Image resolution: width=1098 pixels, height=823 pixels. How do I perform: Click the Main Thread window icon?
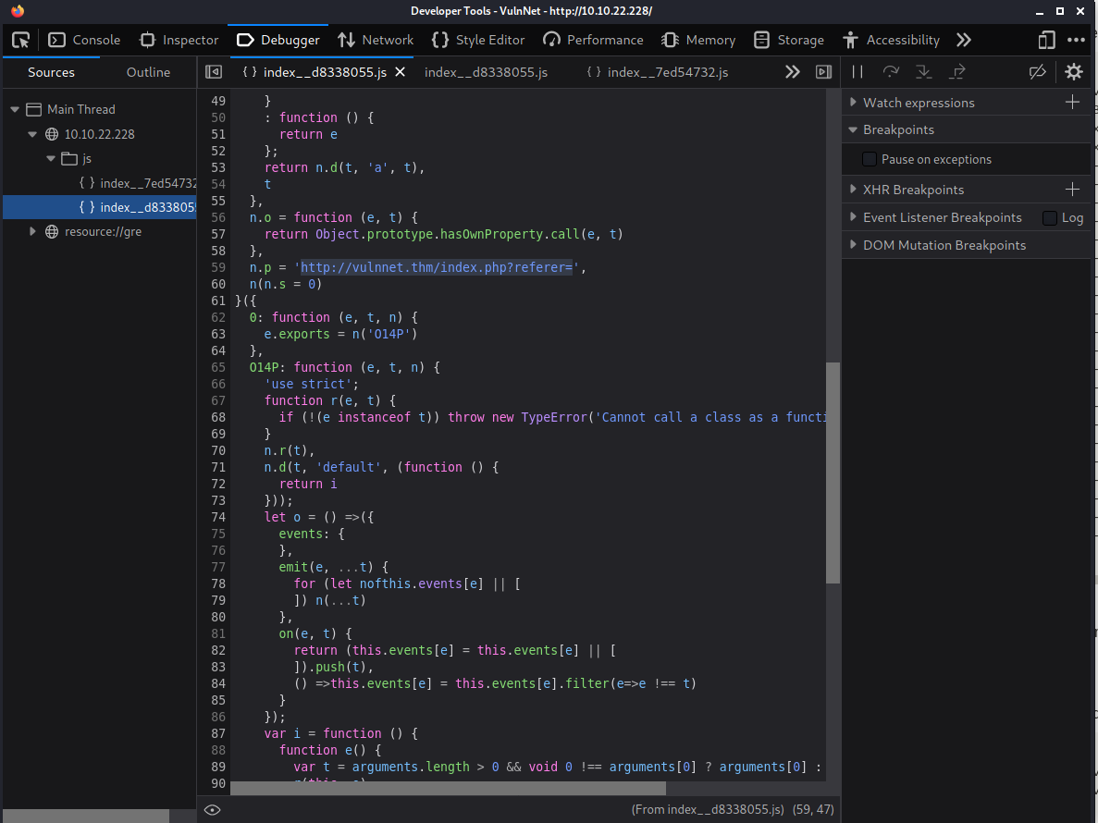[x=33, y=109]
